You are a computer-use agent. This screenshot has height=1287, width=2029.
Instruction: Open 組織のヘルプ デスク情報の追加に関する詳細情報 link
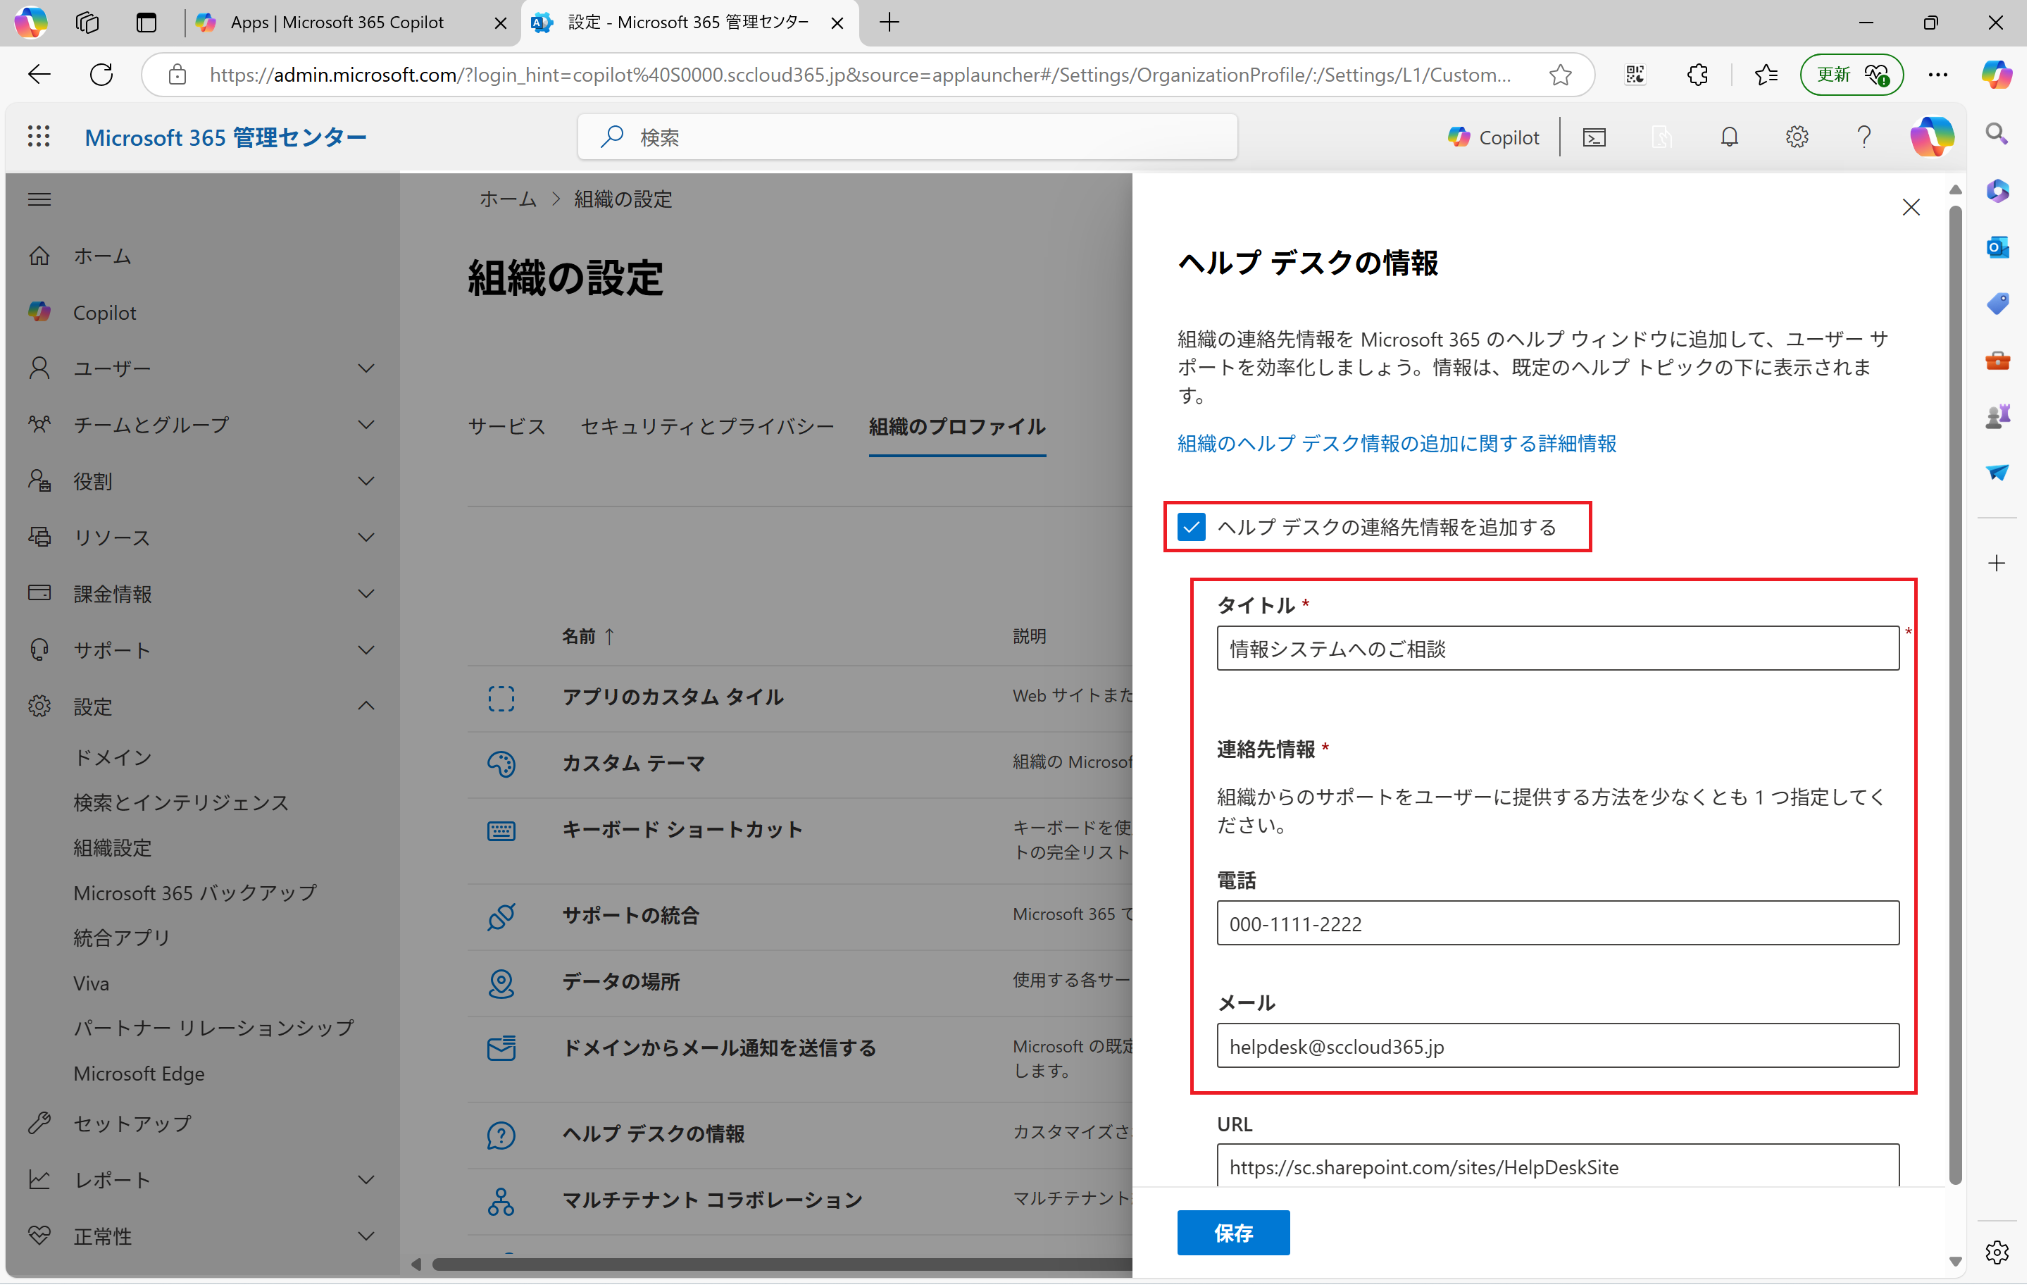(x=1396, y=443)
